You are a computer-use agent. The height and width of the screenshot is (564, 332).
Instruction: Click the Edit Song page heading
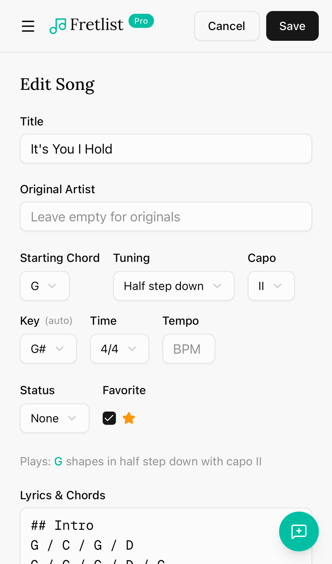click(x=57, y=84)
